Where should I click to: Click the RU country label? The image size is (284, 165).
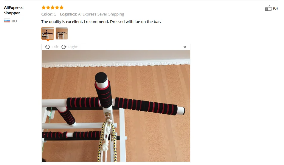[x=14, y=21]
